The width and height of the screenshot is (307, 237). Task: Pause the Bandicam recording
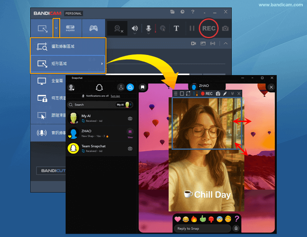point(192,29)
